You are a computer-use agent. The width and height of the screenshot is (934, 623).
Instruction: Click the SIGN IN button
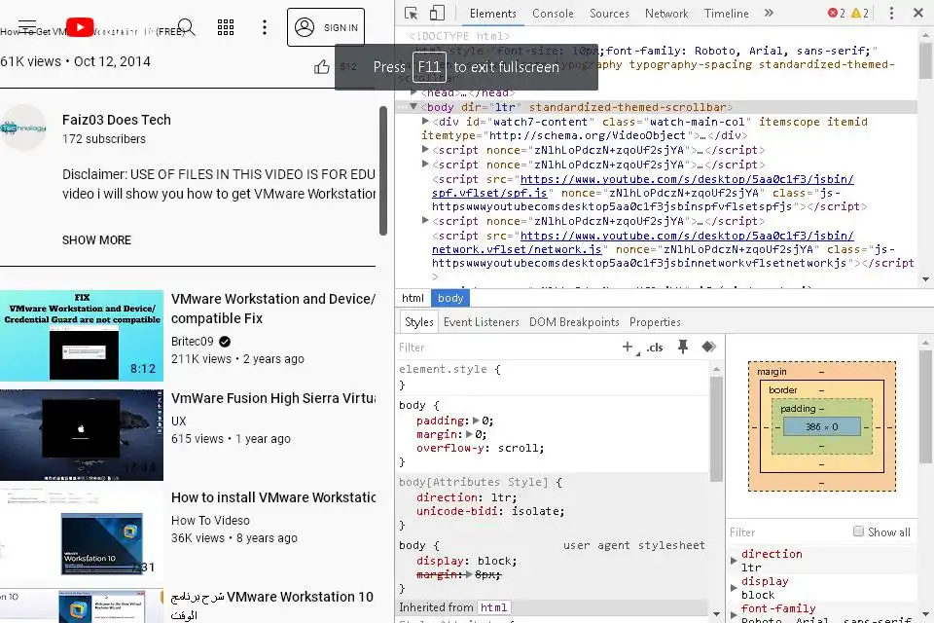click(326, 27)
